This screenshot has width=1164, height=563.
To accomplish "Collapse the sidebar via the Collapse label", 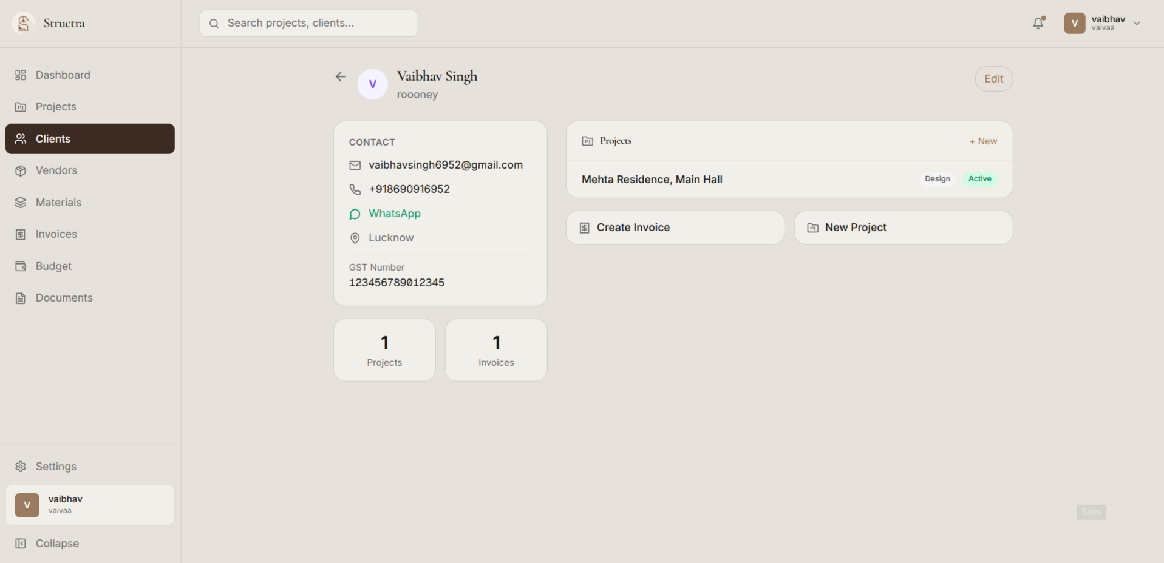I will coord(57,544).
